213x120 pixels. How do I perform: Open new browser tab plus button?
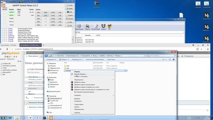(x=44, y=45)
